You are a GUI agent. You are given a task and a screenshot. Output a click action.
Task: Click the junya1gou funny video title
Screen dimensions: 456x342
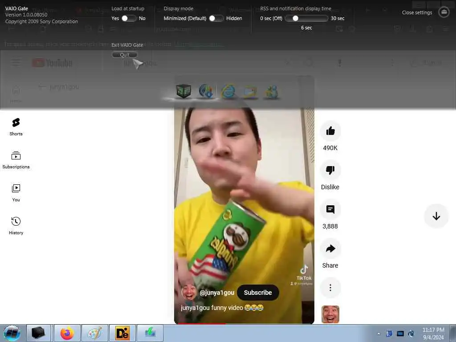pyautogui.click(x=222, y=308)
